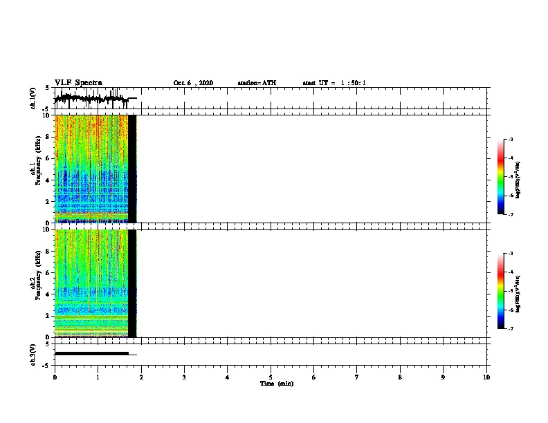Click the ch.2 PSD color scale bar
The width and height of the screenshot is (548, 423).
[x=501, y=291]
